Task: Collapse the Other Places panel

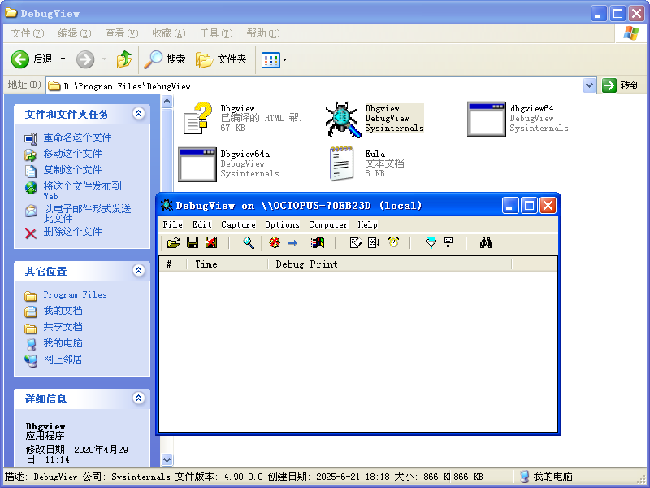Action: coord(138,271)
